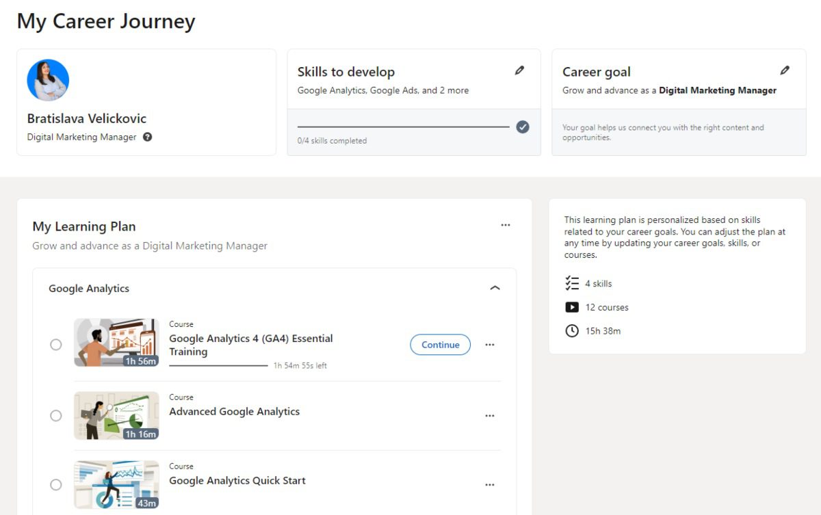Viewport: 821px width, 515px height.
Task: Click the 0/4 skills completed progress bar
Action: (404, 127)
